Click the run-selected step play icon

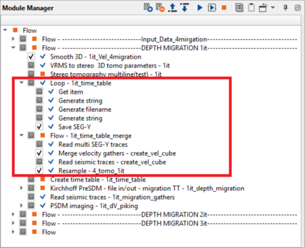click(x=212, y=8)
